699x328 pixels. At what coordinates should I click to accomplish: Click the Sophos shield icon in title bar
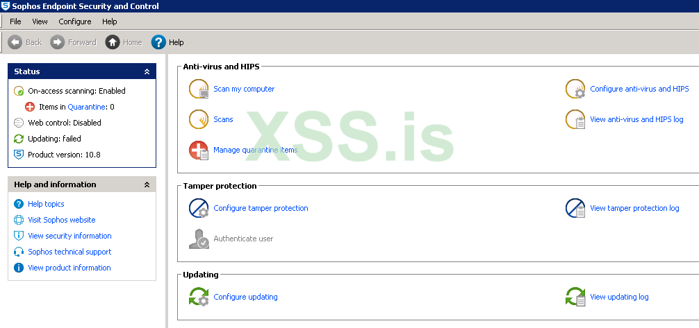click(x=6, y=6)
